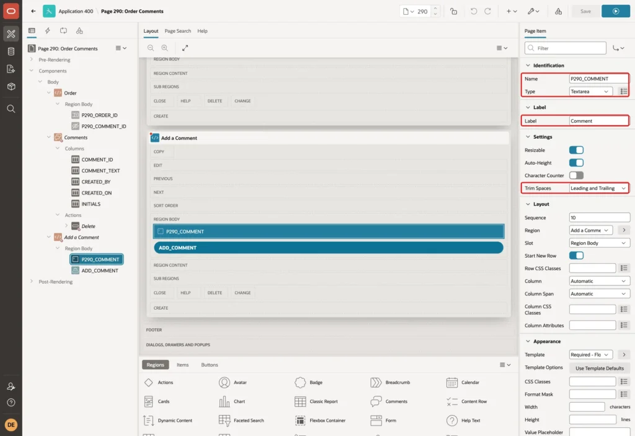
Task: Open the property editor go-to group menu
Action: click(x=618, y=48)
